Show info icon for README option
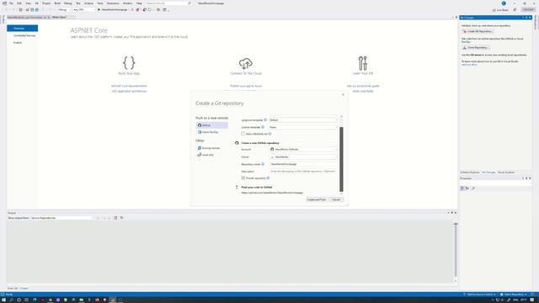Viewport: 539px width, 303px height. click(x=269, y=134)
